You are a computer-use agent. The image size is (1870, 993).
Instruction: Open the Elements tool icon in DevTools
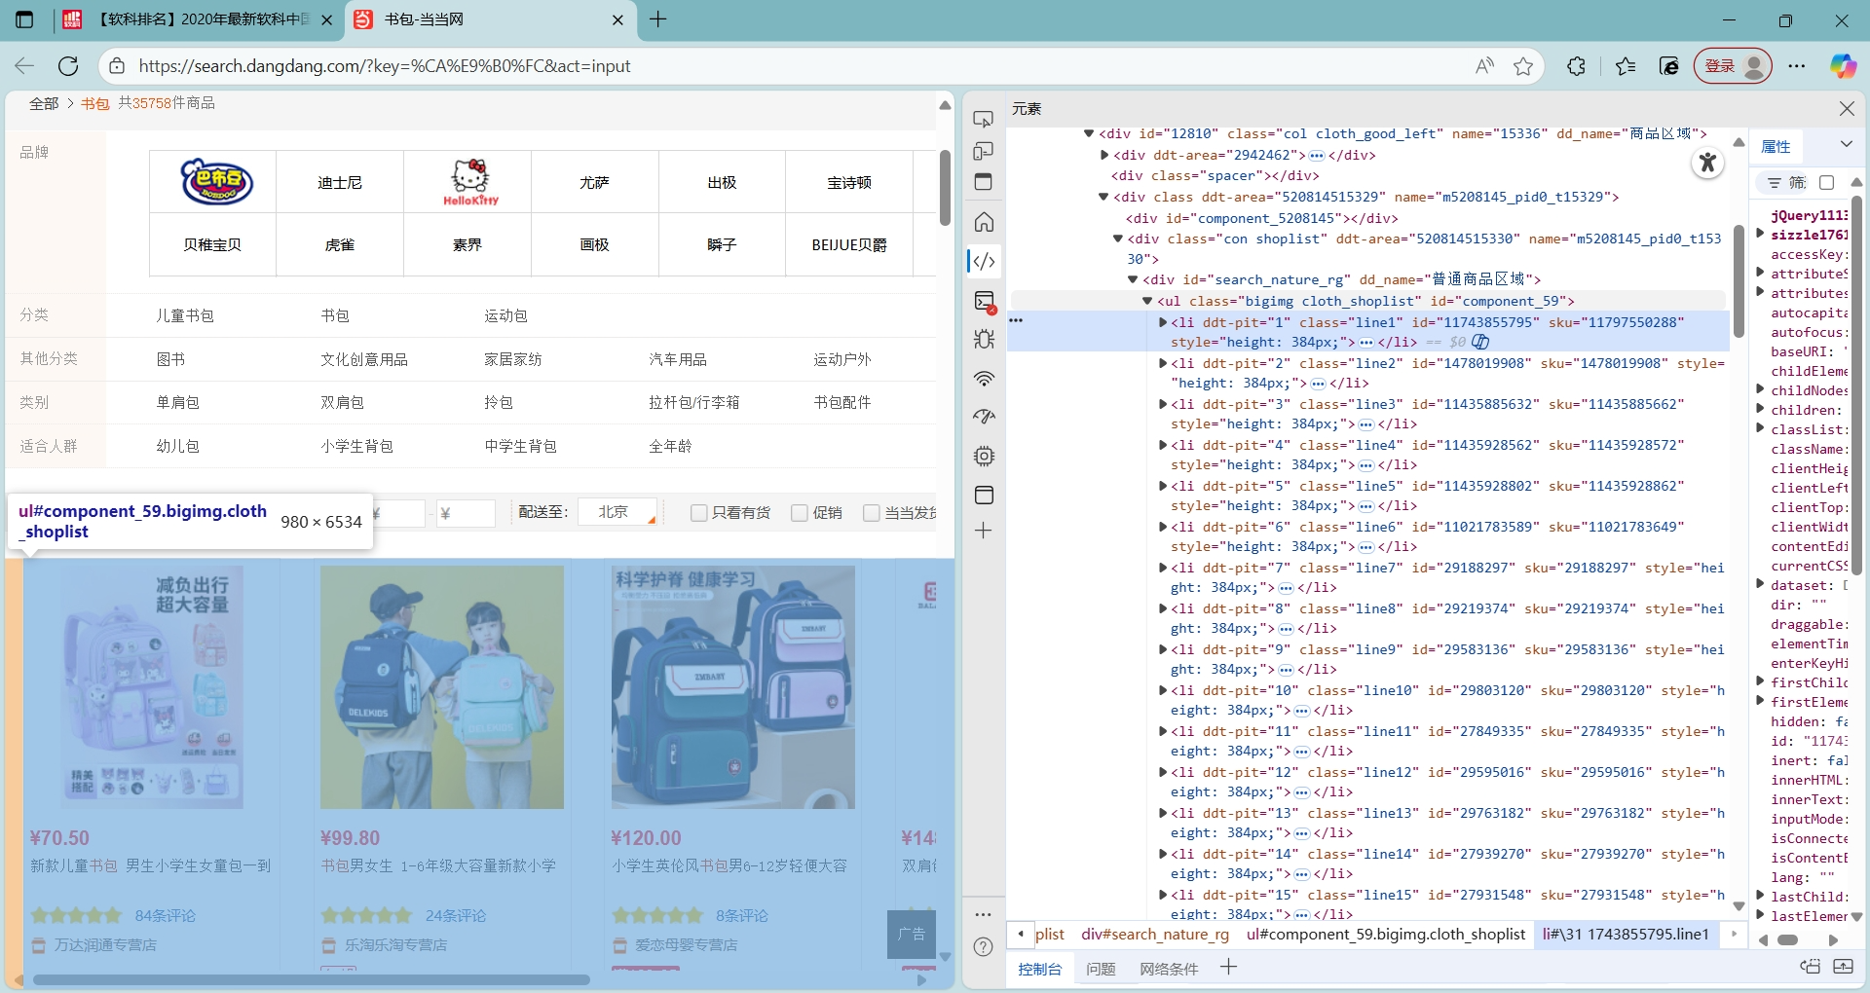984,261
